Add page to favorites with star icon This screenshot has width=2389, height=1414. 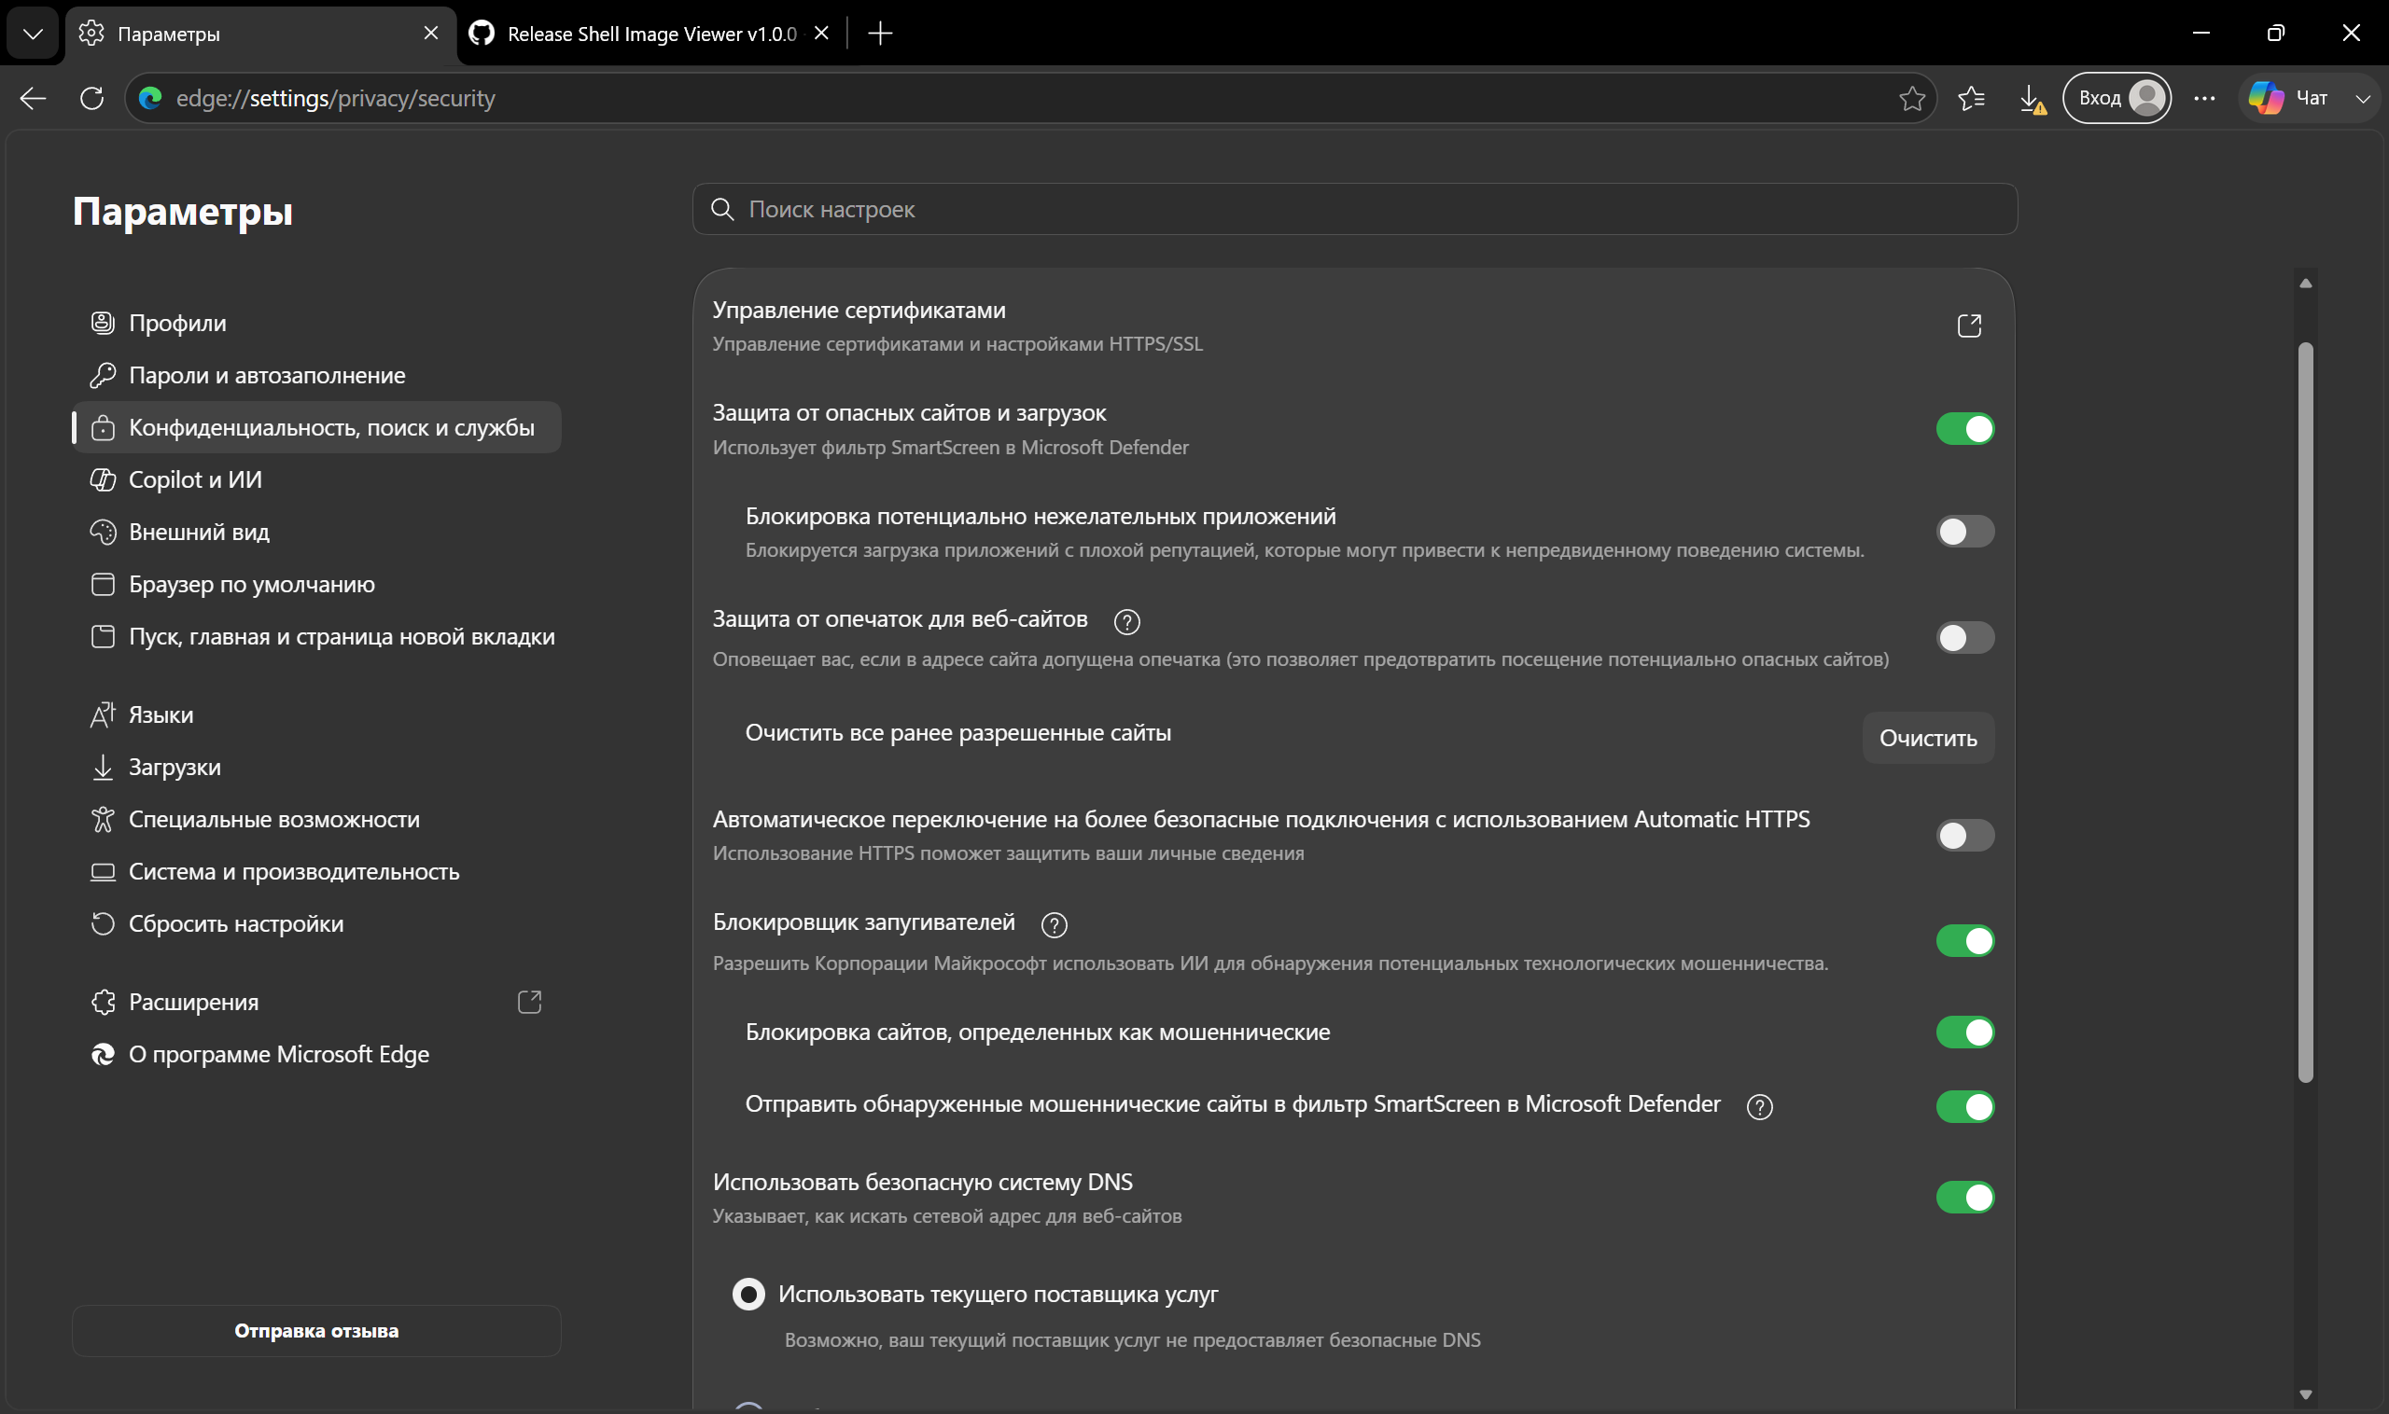pos(1911,98)
